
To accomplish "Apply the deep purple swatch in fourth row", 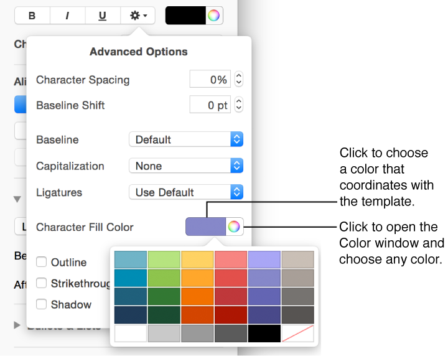I will 264,315.
